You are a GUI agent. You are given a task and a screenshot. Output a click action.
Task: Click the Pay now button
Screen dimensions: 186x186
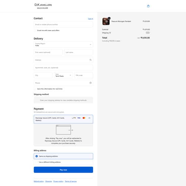[63, 170]
